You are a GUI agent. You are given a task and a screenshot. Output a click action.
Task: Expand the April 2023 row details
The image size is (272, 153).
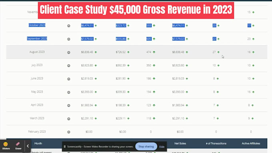pyautogui.click(x=69, y=105)
